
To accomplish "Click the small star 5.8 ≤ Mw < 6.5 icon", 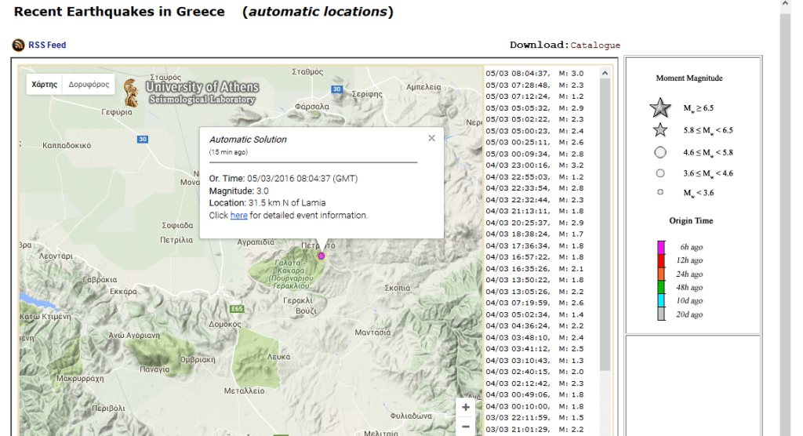I will click(x=660, y=130).
